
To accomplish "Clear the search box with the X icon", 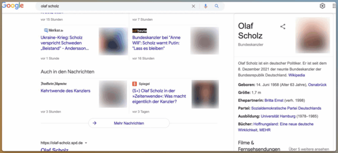I will pyautogui.click(x=194, y=6).
